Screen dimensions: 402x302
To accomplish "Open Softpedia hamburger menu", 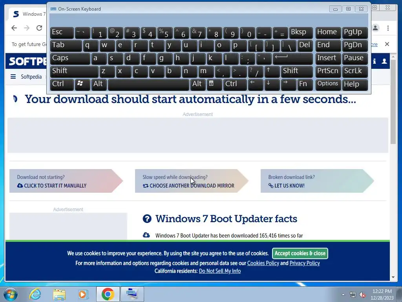I will pos(13,77).
